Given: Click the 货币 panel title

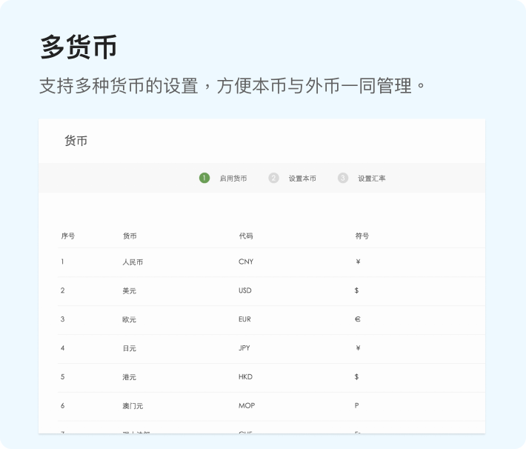Looking at the screenshot, I should 76,141.
